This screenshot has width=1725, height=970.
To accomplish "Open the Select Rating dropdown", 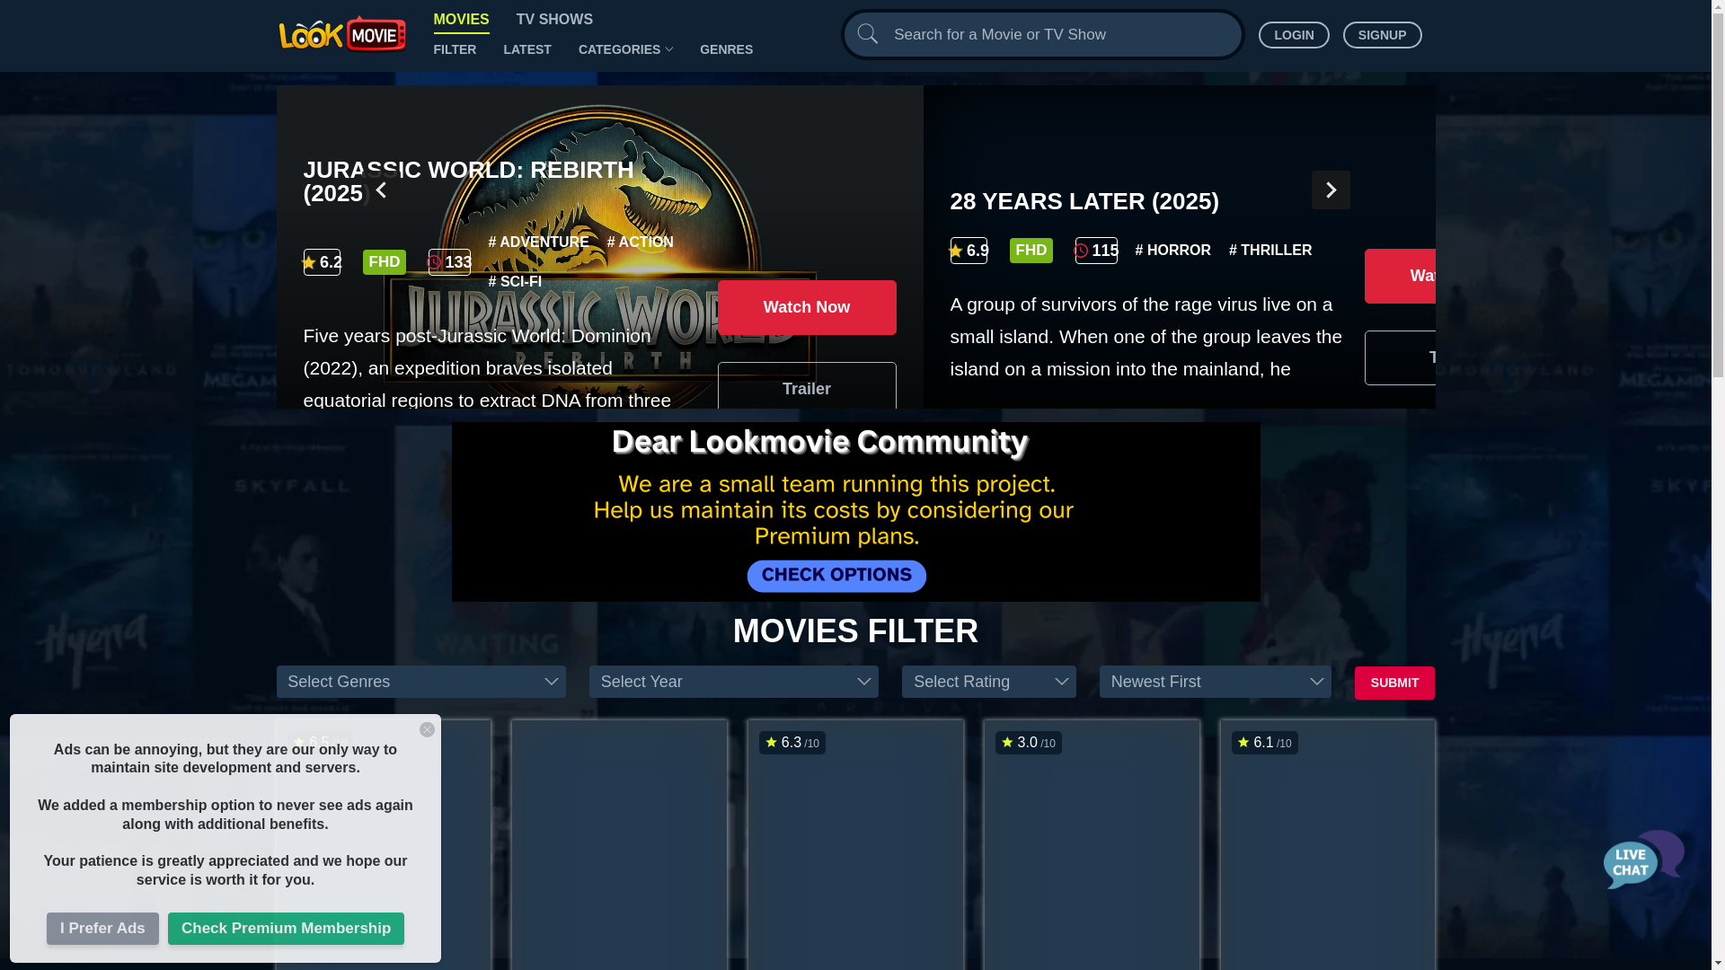I will click(x=988, y=682).
